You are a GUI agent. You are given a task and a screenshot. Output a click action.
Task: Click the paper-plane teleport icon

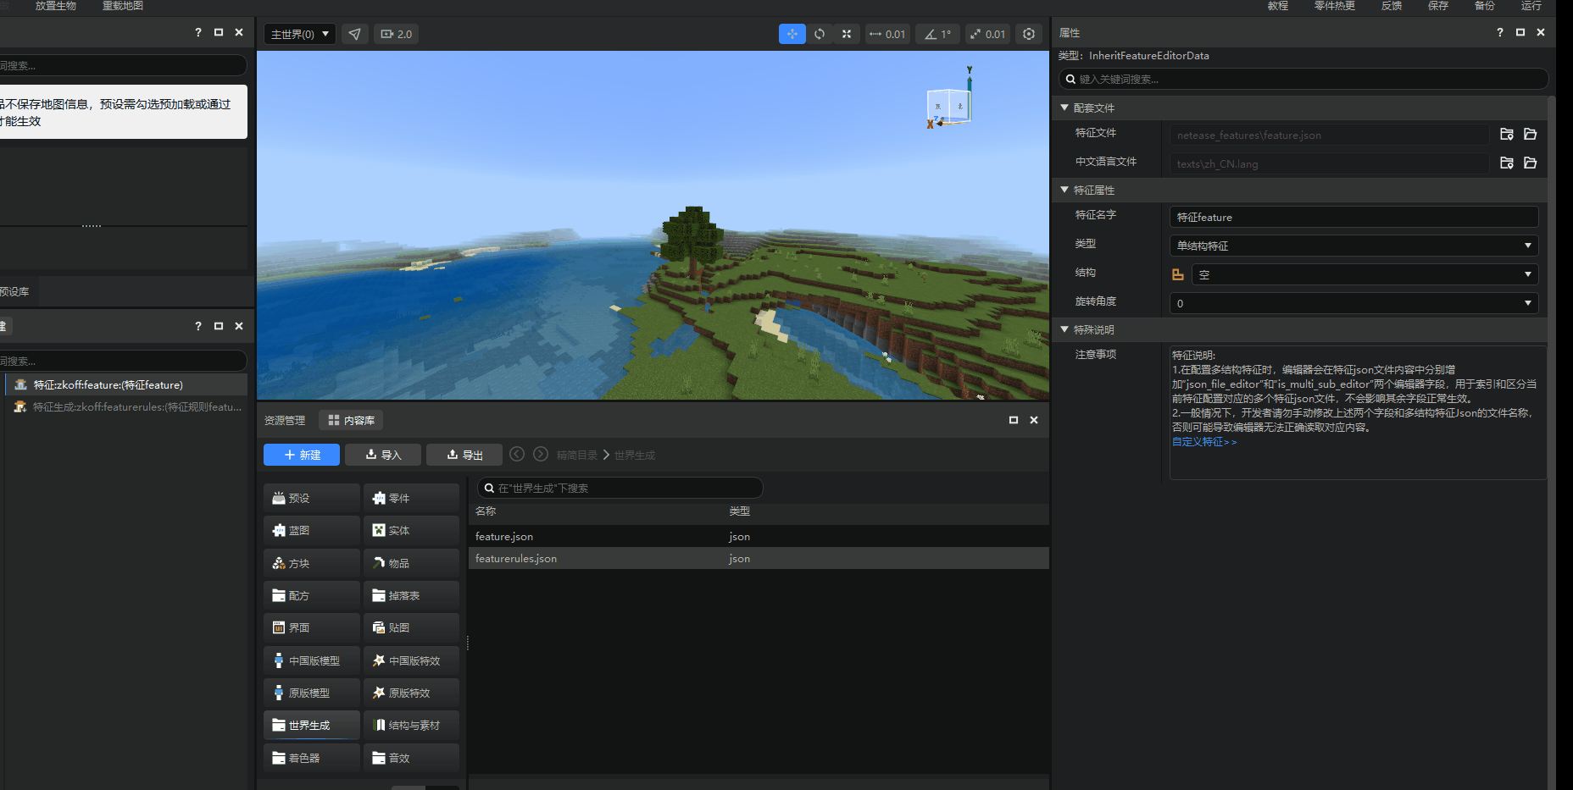355,34
